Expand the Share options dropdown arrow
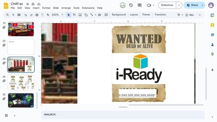 (x=202, y=5)
